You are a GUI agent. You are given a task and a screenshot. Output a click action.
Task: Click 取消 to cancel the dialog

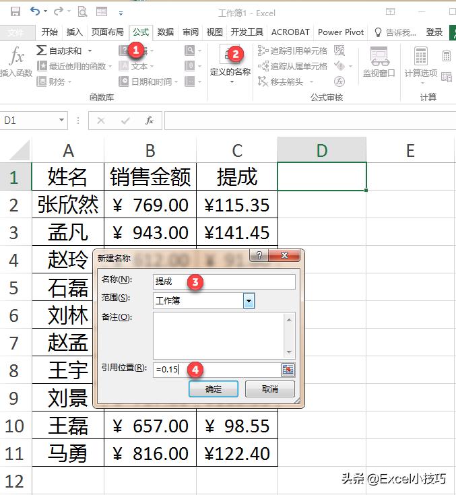270,389
